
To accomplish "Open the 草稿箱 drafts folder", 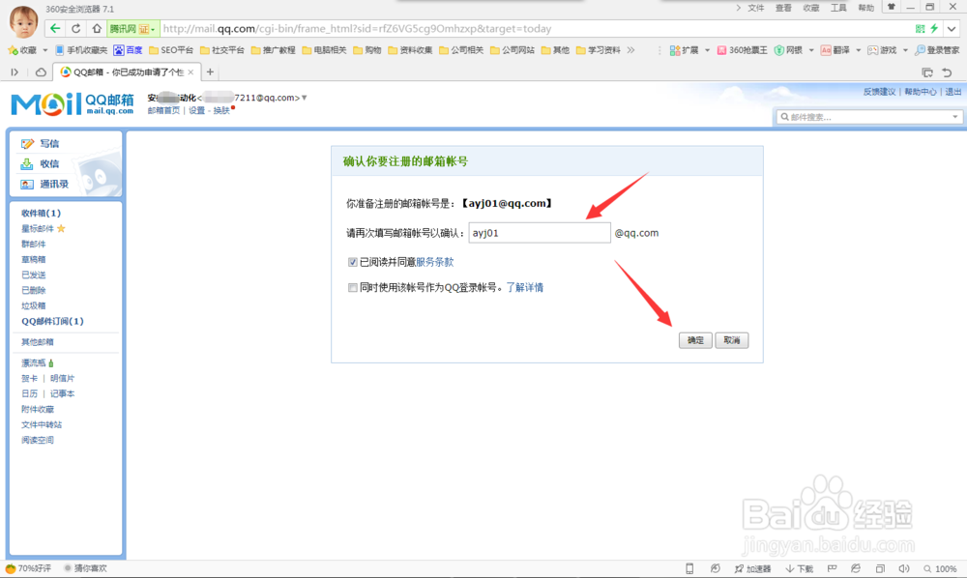I will click(x=33, y=259).
